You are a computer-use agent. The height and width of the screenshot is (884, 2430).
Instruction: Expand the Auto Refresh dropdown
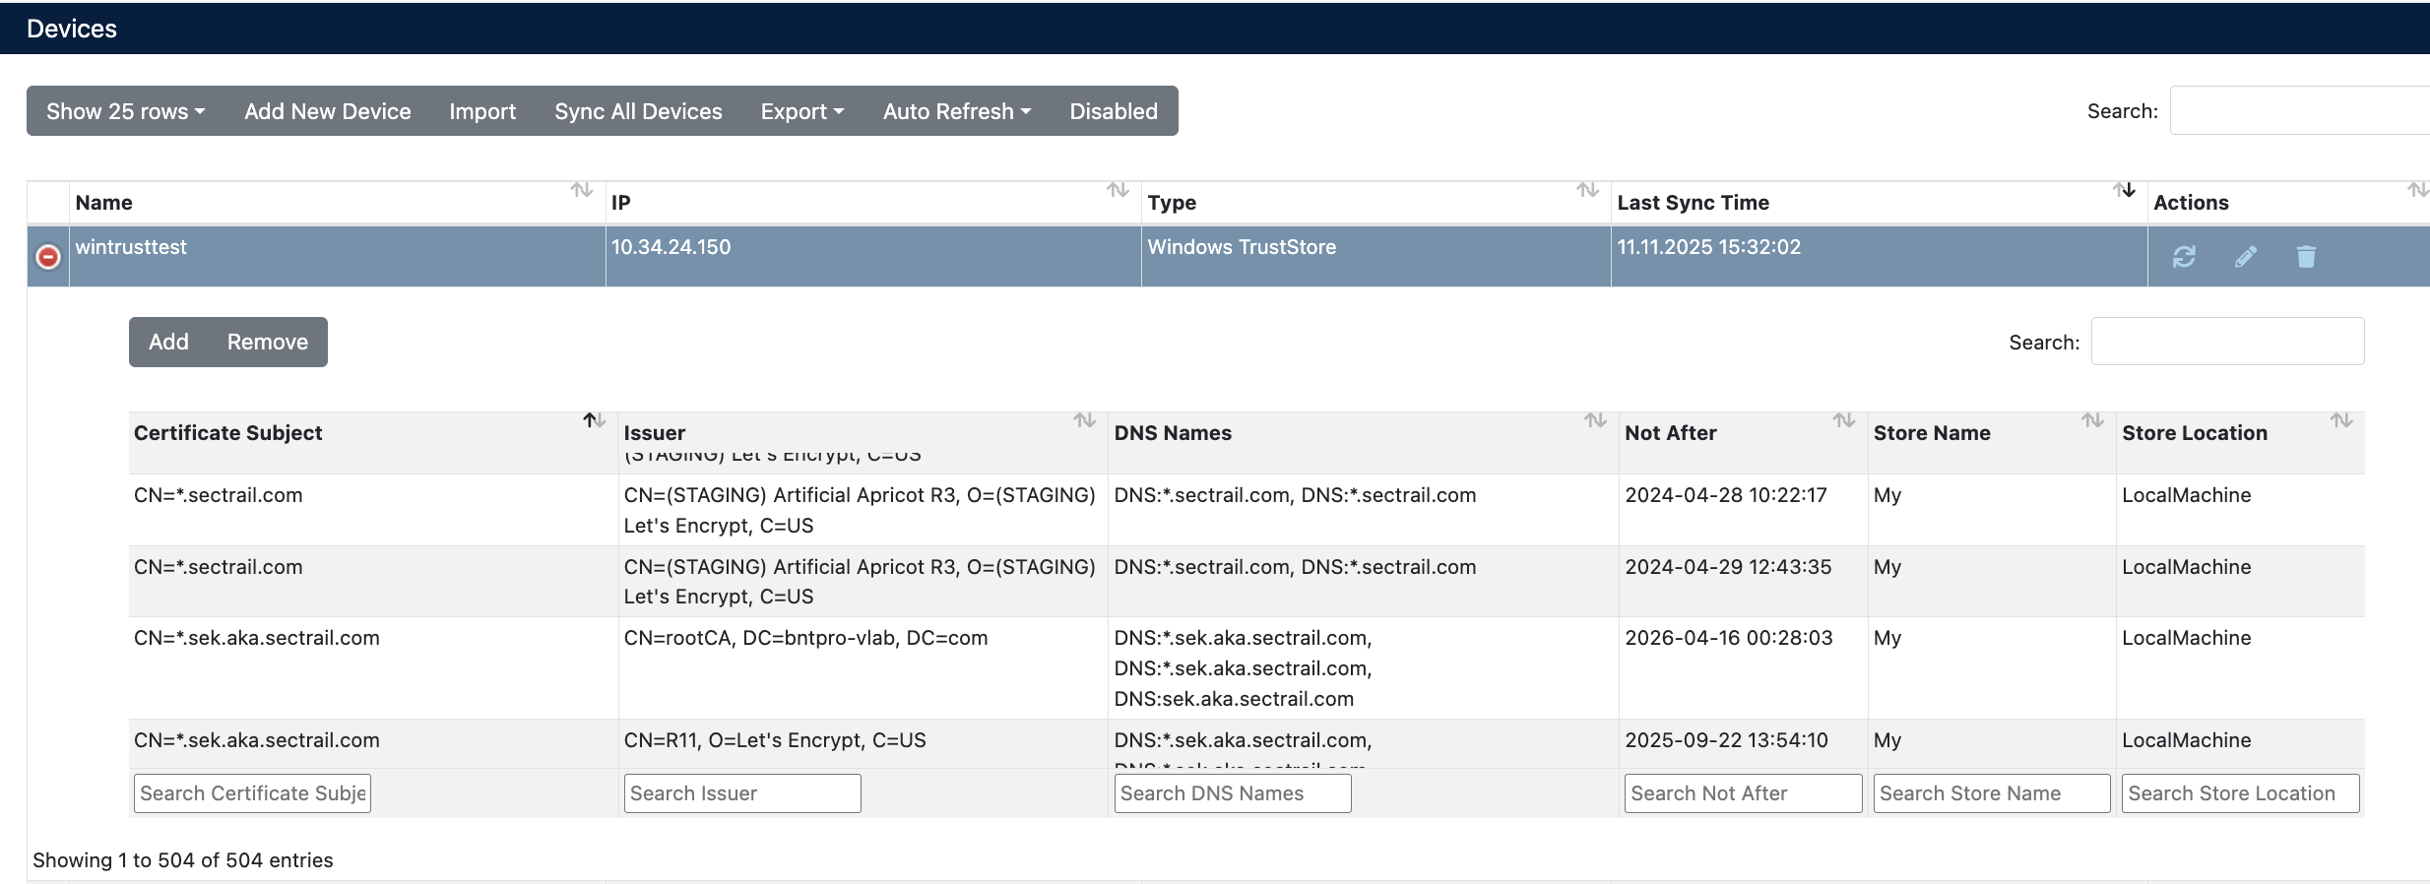click(x=956, y=111)
